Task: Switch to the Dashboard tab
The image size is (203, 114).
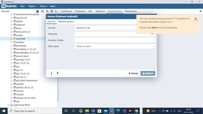Action: pyautogui.click(x=66, y=11)
